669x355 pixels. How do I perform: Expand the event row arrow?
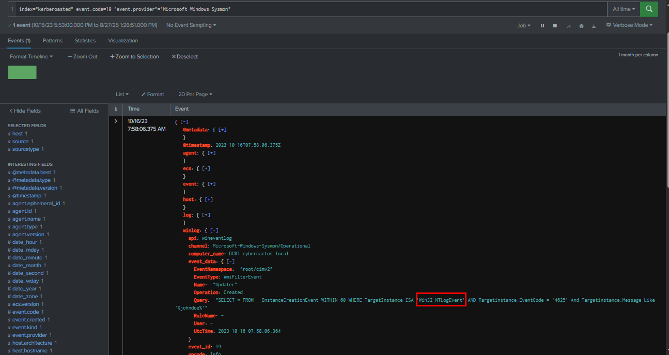(x=116, y=121)
